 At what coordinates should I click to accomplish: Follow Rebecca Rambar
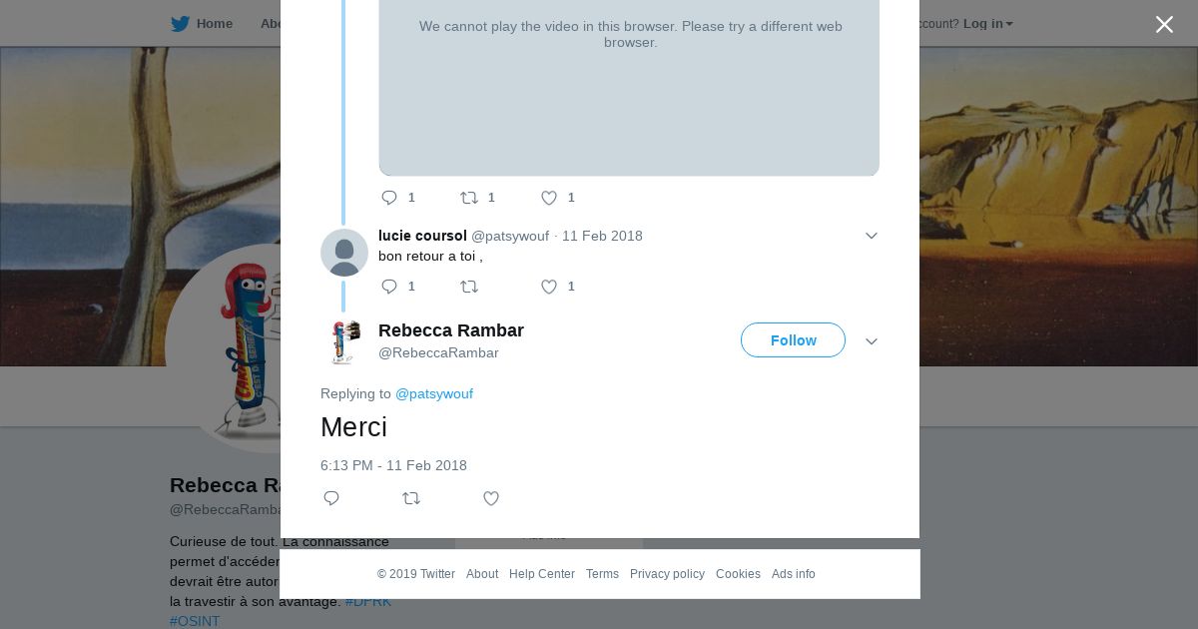tap(793, 340)
